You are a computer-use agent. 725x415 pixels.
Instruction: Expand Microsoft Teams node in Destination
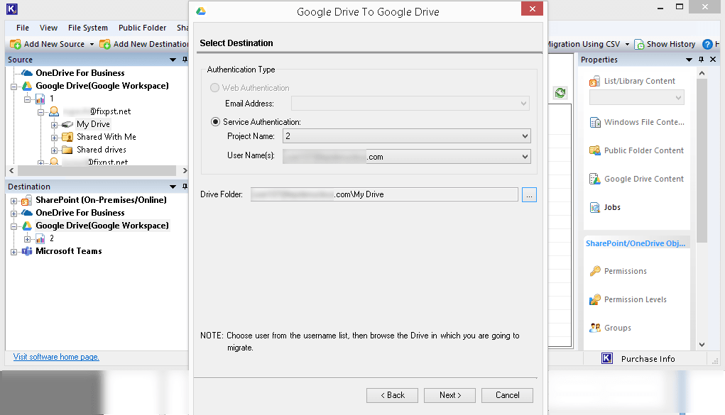coord(14,252)
